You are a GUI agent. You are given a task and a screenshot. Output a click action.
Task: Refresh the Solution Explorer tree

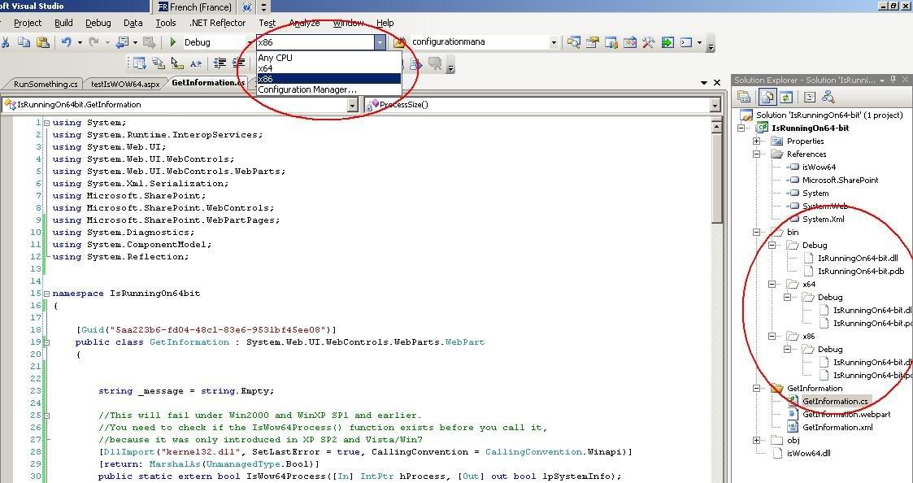coord(786,97)
